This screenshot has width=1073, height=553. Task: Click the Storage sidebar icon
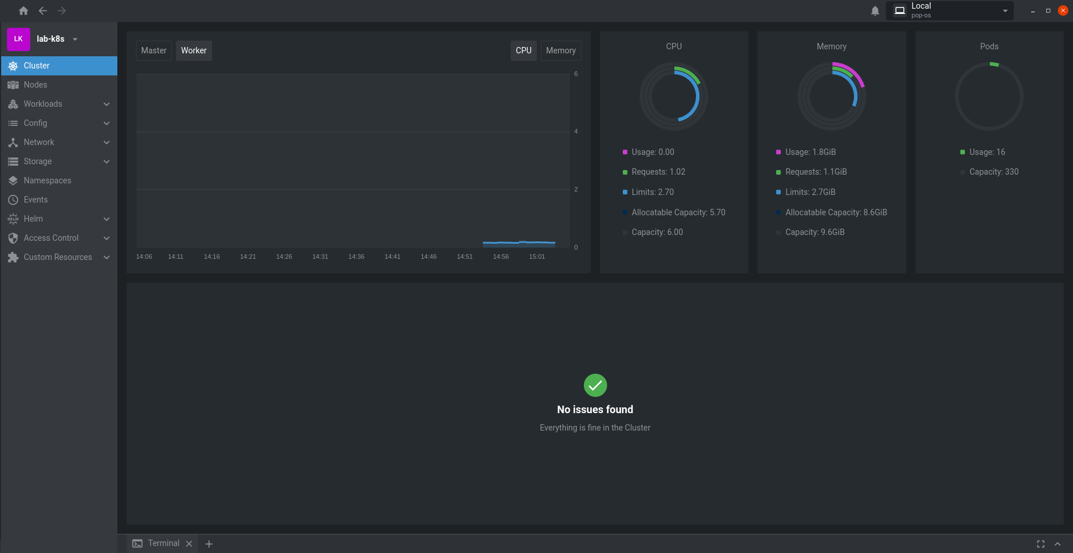click(x=13, y=161)
